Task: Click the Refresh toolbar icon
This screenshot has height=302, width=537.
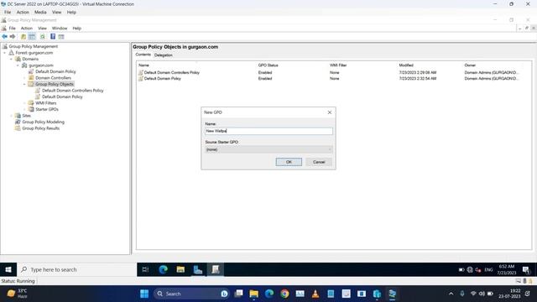Action: tap(43, 37)
